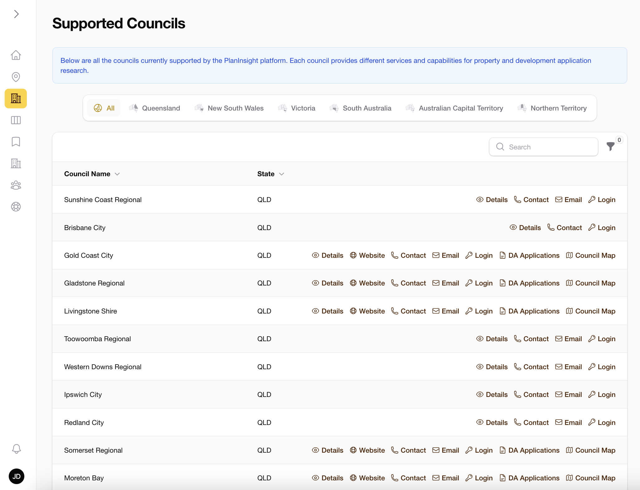
Task: Click the Redland City council name
Action: pos(84,422)
